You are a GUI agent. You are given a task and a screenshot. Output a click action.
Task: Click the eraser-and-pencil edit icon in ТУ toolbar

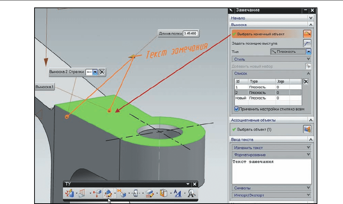click(x=150, y=193)
